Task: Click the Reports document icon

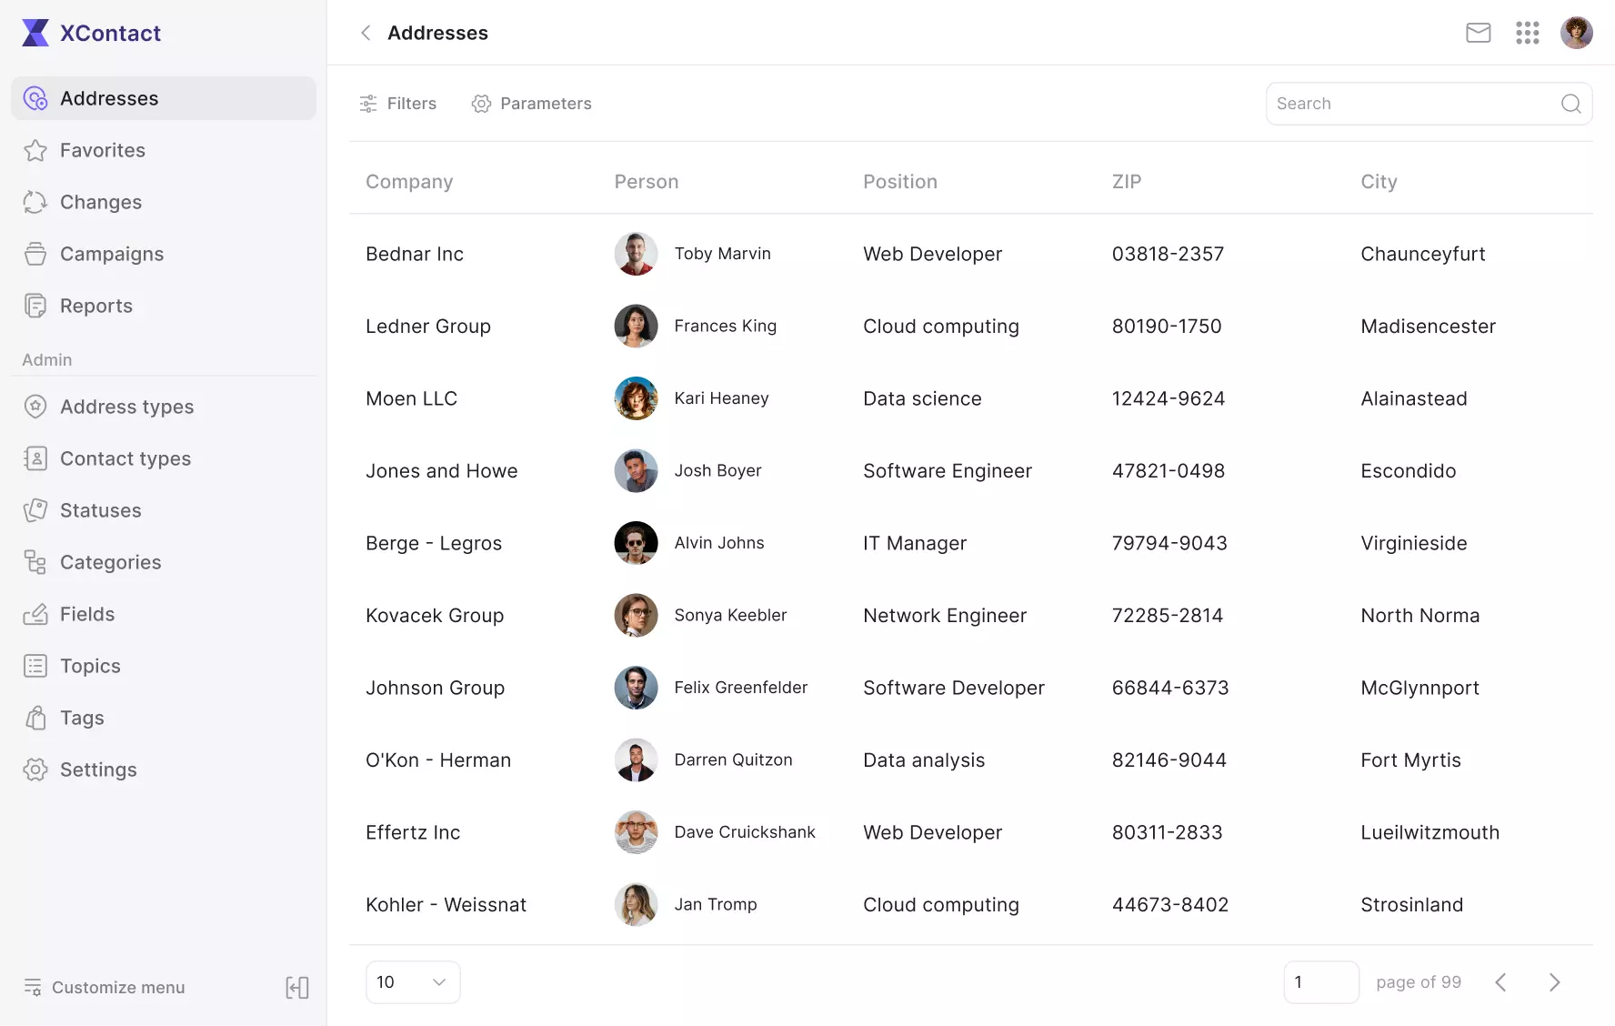Action: tap(35, 306)
